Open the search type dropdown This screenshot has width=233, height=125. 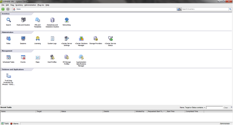(x=179, y=9)
